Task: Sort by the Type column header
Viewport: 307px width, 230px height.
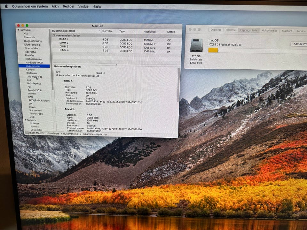Action: coord(122,31)
